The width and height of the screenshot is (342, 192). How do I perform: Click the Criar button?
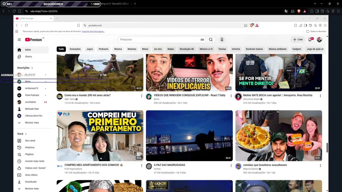[298, 39]
